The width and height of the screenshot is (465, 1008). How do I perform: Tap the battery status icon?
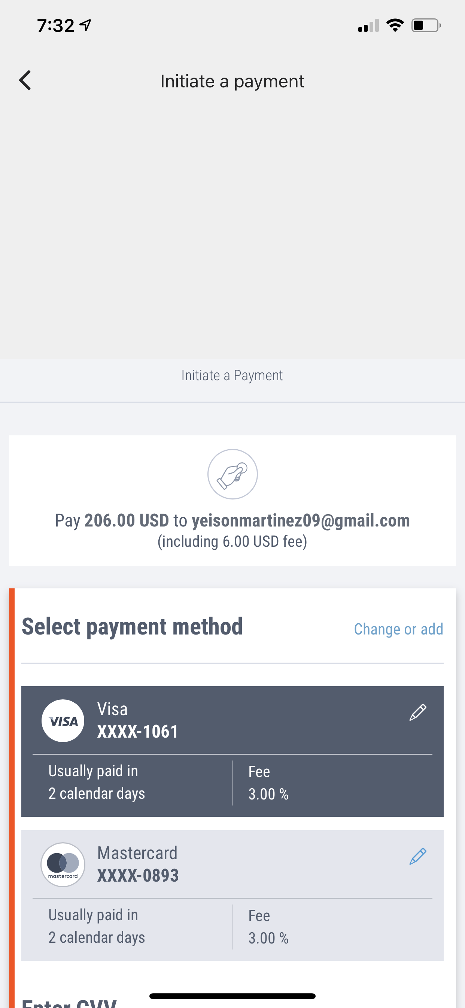(x=426, y=25)
